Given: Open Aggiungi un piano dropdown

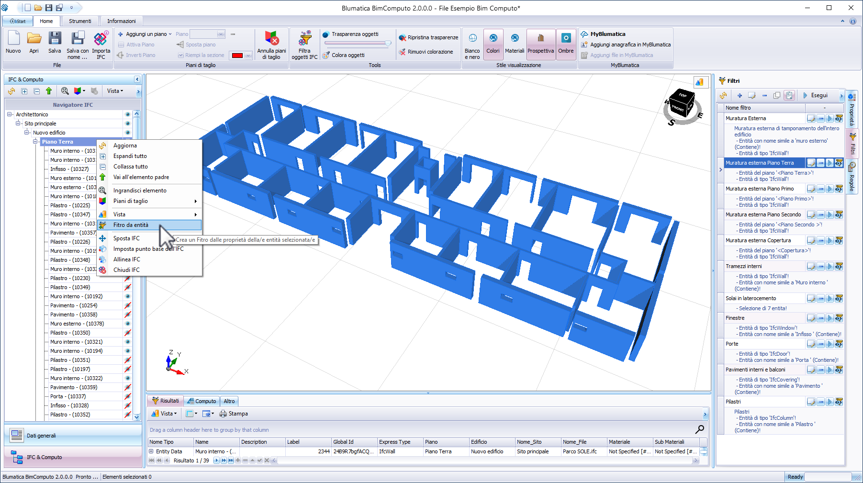Looking at the screenshot, I should pos(145,34).
